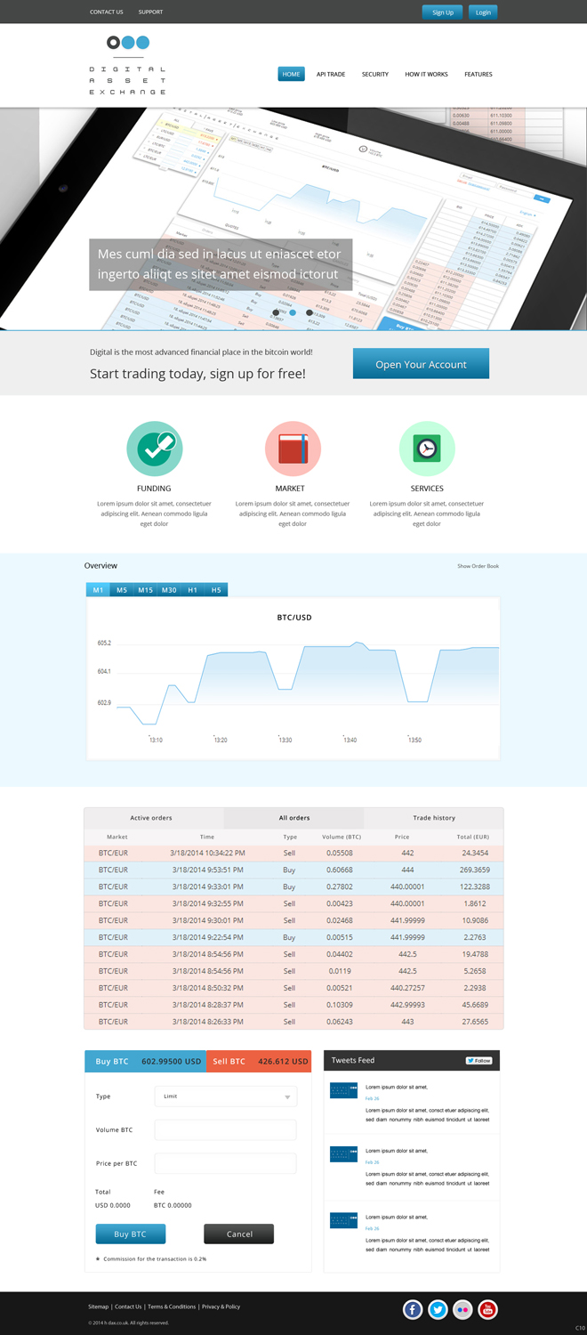Viewport: 587px width, 1335px height.
Task: Select the third hero slider dot
Action: (310, 312)
